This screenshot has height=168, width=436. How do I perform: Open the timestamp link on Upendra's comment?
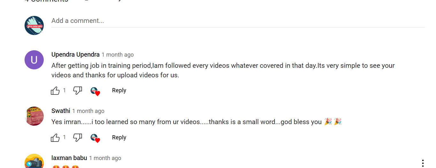pos(117,55)
